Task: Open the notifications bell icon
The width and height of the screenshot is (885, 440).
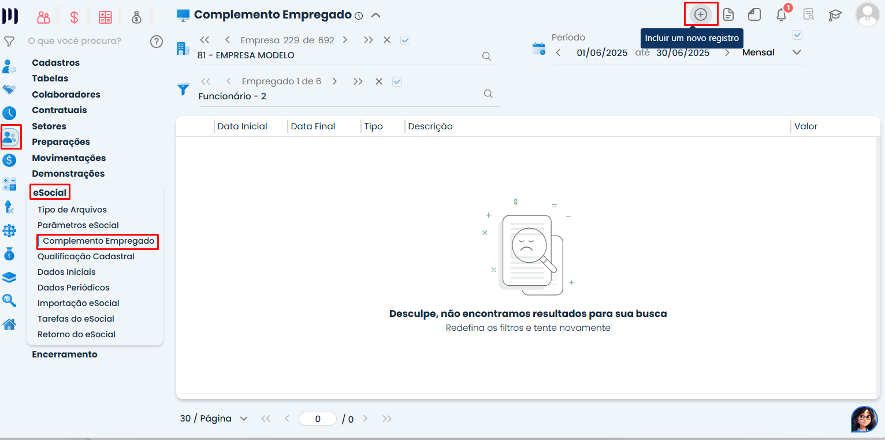Action: click(781, 15)
